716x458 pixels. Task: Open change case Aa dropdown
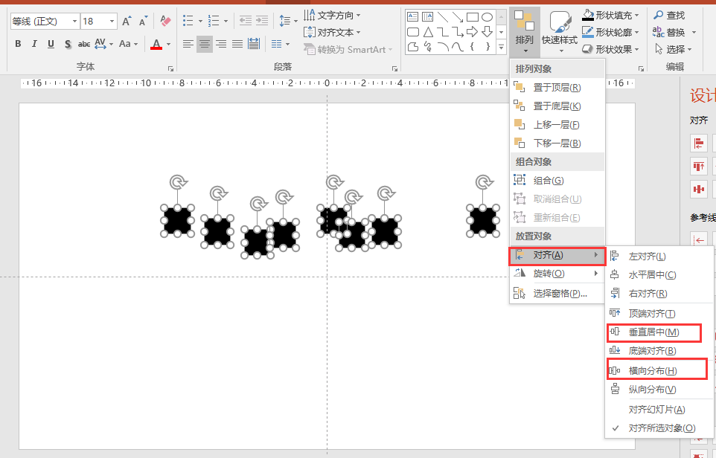(x=128, y=44)
